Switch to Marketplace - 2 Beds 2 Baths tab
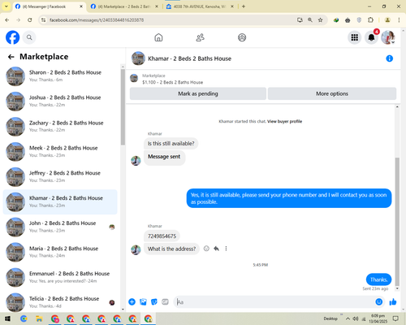Viewport: 406px width, 325px height. [x=124, y=6]
